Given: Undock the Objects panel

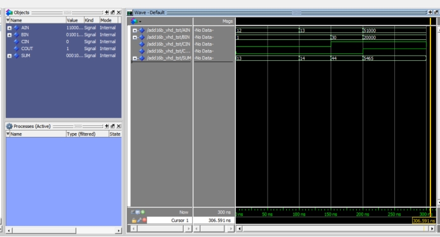Looking at the screenshot, I should pos(113,12).
